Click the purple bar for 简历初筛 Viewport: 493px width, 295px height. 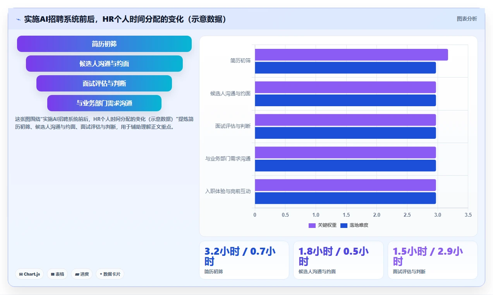(351, 55)
